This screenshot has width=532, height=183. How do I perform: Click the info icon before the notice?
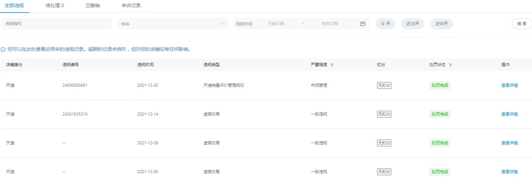click(x=3, y=49)
